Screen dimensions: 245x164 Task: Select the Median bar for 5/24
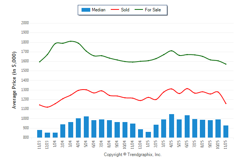[x=86, y=127]
